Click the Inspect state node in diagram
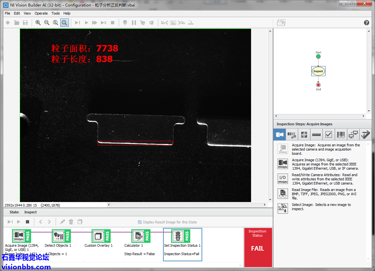This screenshot has width=375, height=271. click(x=318, y=71)
